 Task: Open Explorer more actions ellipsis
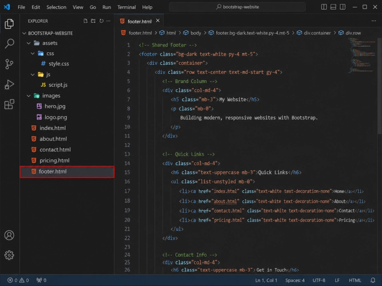[x=108, y=21]
